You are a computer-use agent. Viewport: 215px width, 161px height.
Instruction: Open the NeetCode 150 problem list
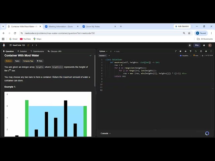point(17,45)
